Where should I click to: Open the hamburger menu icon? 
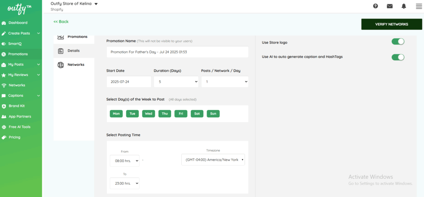tap(419, 6)
